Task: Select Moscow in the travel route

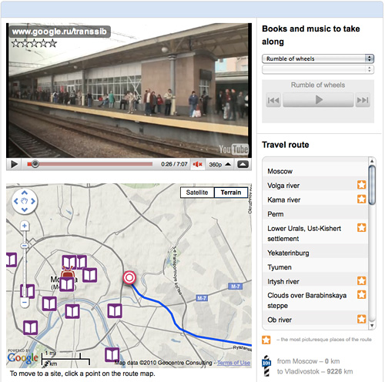Action: coord(315,171)
